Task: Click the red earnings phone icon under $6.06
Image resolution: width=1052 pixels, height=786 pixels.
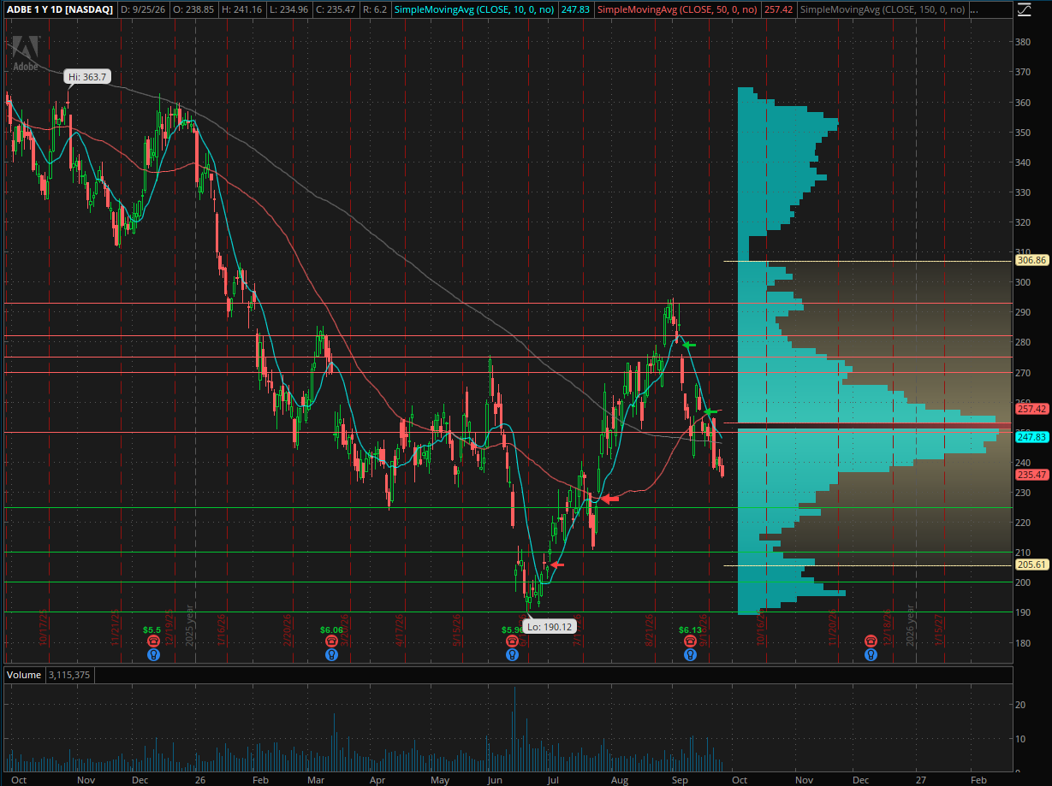Action: click(331, 641)
